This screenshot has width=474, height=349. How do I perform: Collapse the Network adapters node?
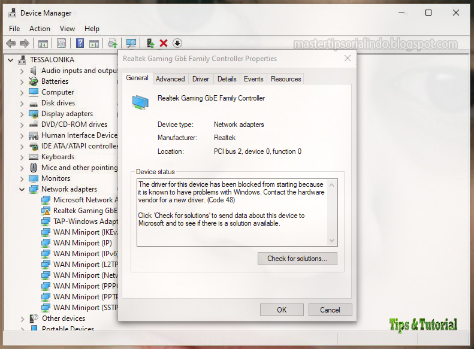coord(22,190)
